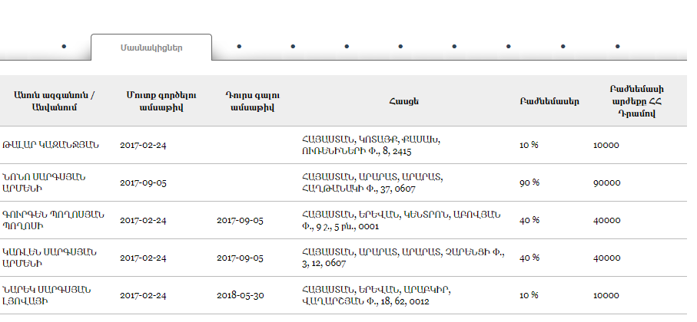Select participant ՆՈՆՈ ՍԱՐԳՍՅԱՆ ԱՐՄԵՆԻ
The width and height of the screenshot is (697, 322).
44,182
